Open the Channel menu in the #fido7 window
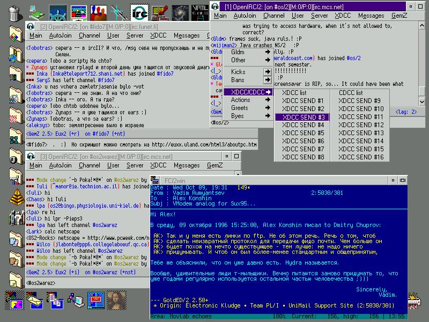Screen dimensions: 429x322 click(x=90, y=35)
